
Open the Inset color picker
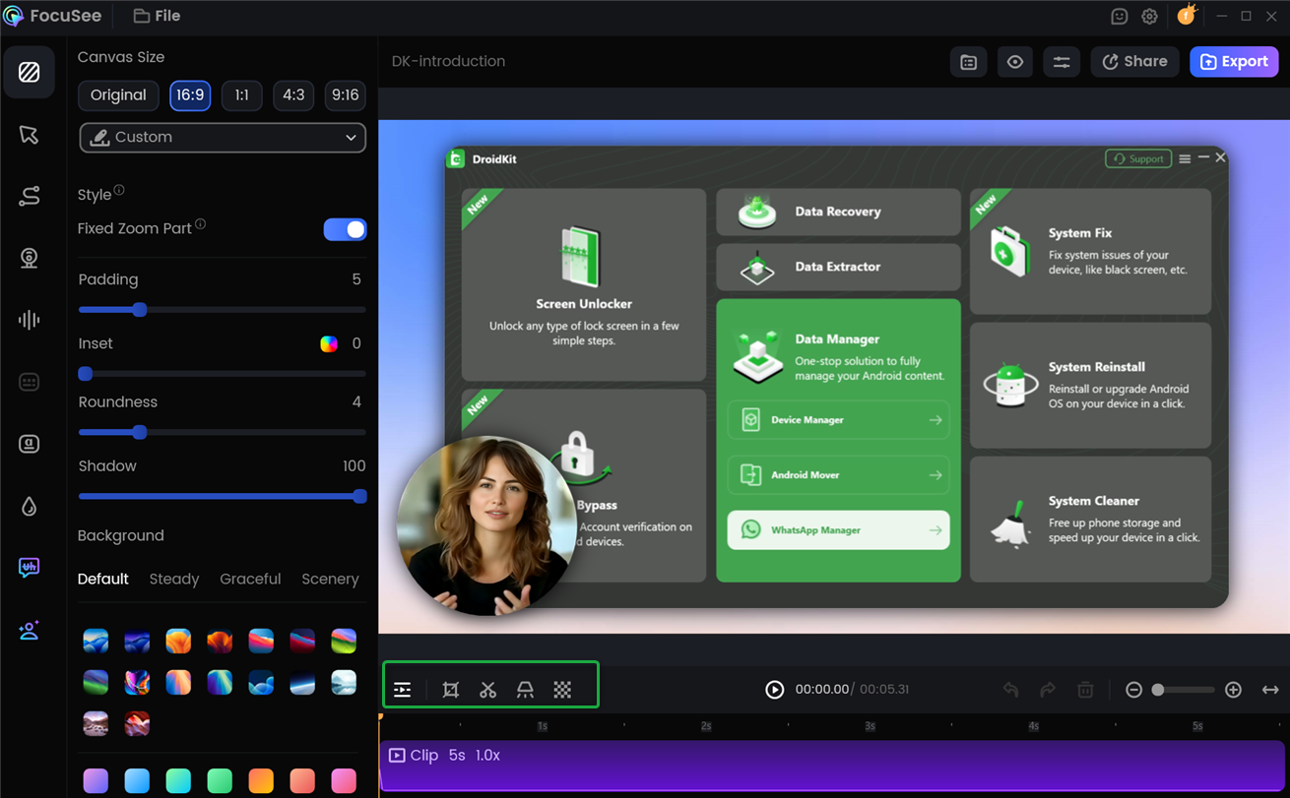pyautogui.click(x=328, y=342)
